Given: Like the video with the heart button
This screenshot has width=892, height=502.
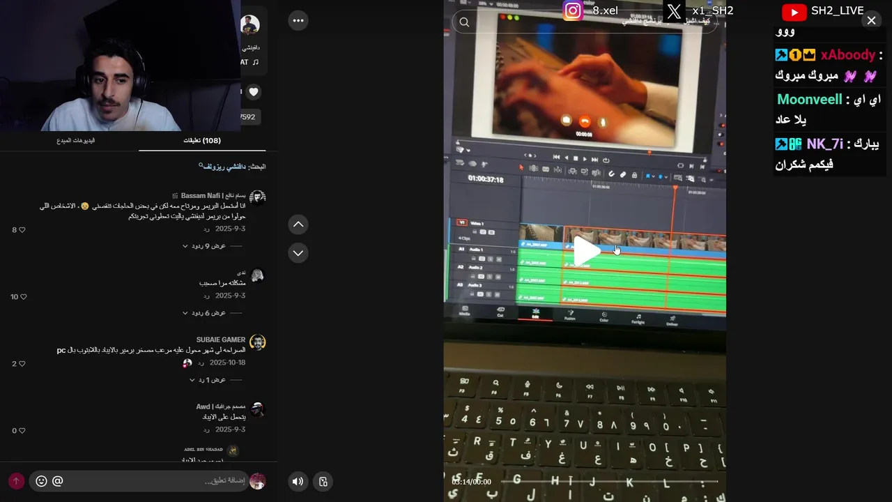Looking at the screenshot, I should coord(254,91).
